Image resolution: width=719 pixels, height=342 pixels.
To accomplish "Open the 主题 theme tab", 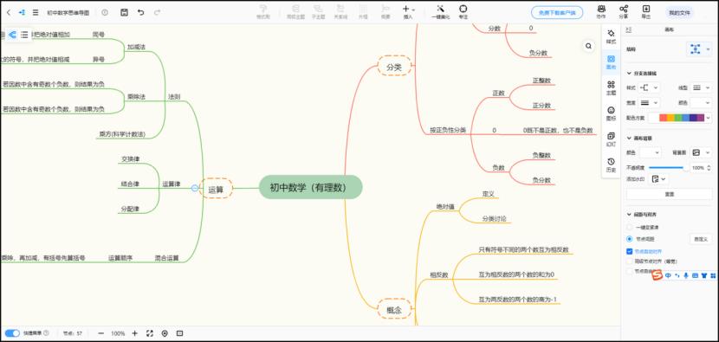I will (611, 87).
